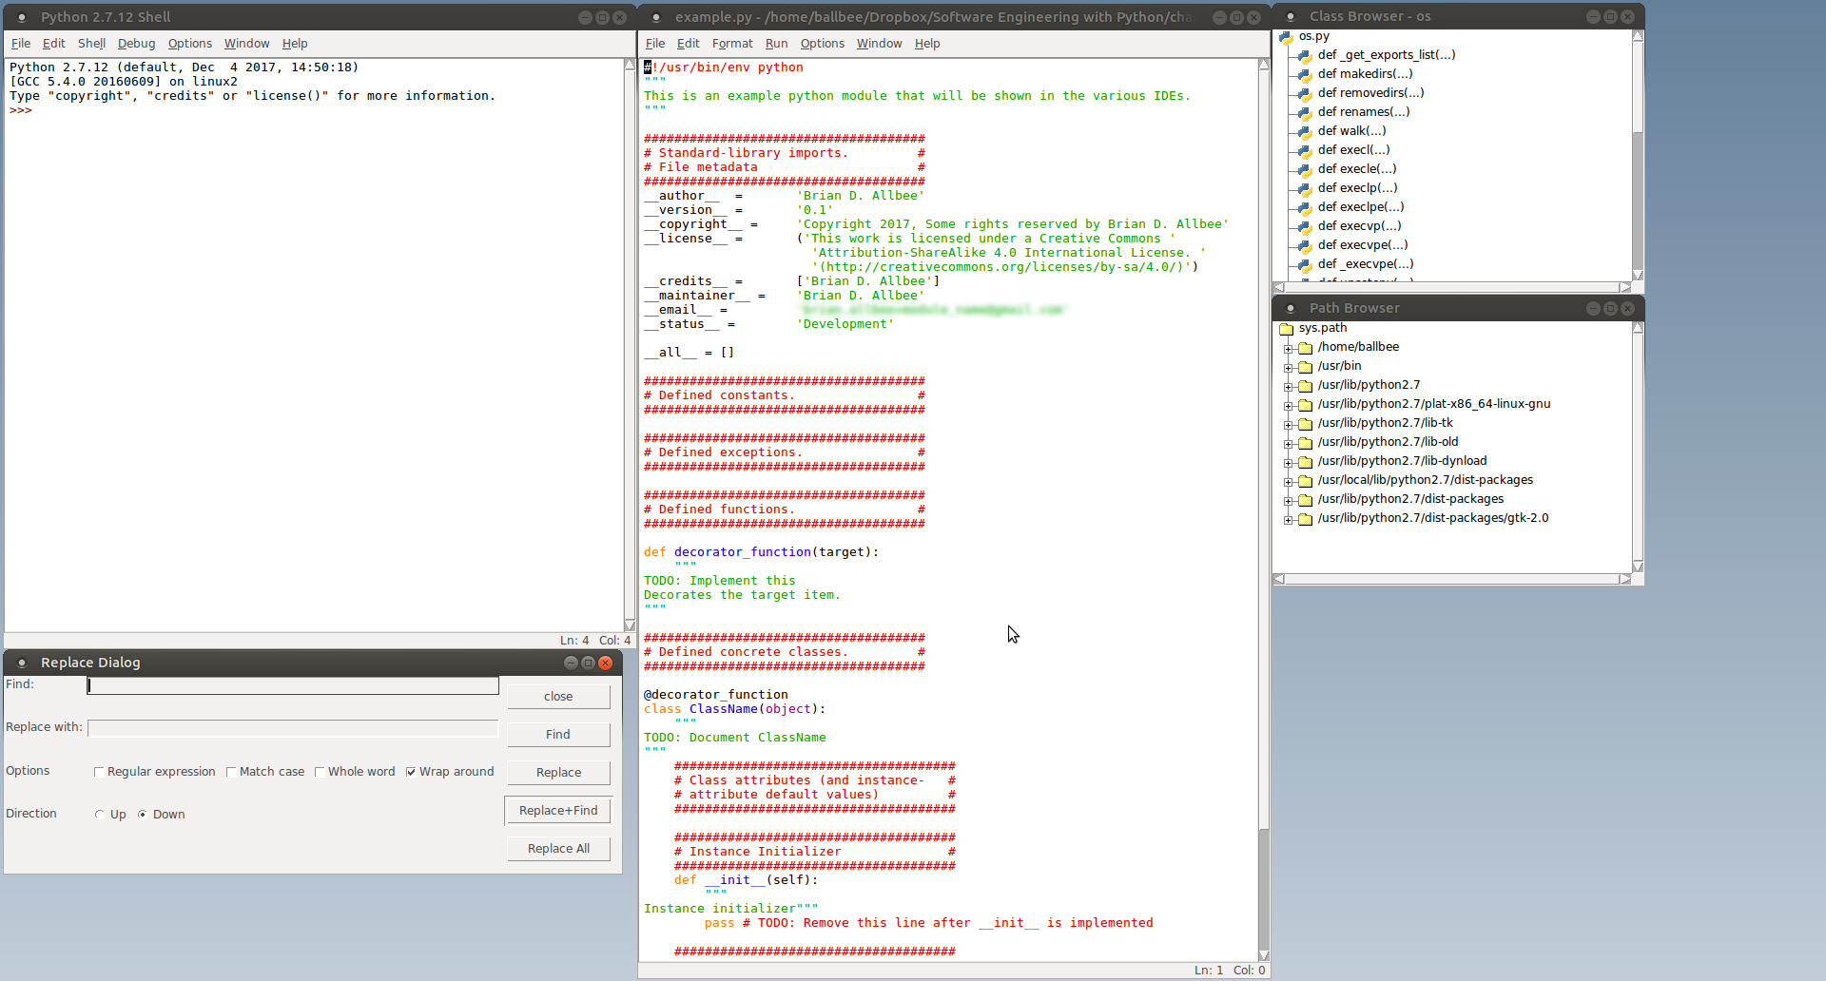Click the folder icon for /usr/bin
Viewport: 1826px width, 981px height.
click(x=1306, y=367)
